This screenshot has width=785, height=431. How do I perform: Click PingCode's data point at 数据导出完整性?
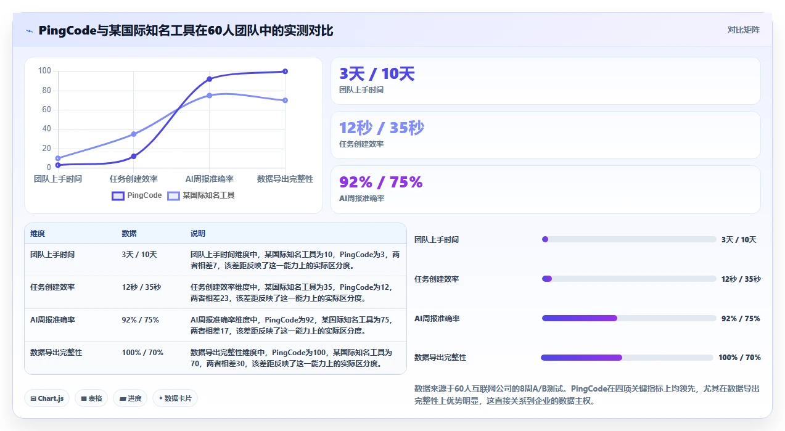coord(285,72)
